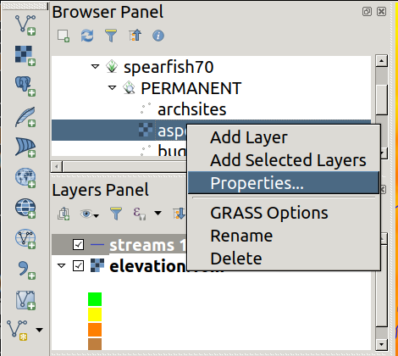
Task: Click the Add SpatiaLite Layer feather icon
Action: click(x=25, y=117)
